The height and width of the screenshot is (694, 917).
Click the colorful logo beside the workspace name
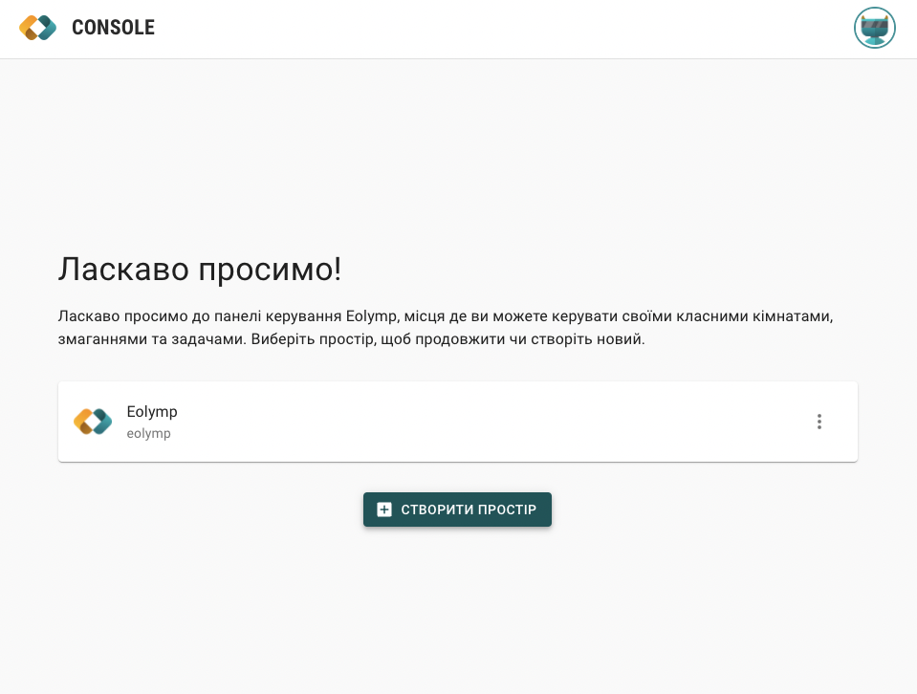pos(92,421)
